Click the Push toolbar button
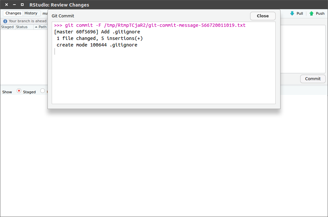 tap(317, 13)
